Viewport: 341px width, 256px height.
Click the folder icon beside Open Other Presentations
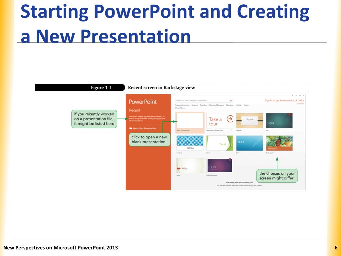pyautogui.click(x=131, y=128)
